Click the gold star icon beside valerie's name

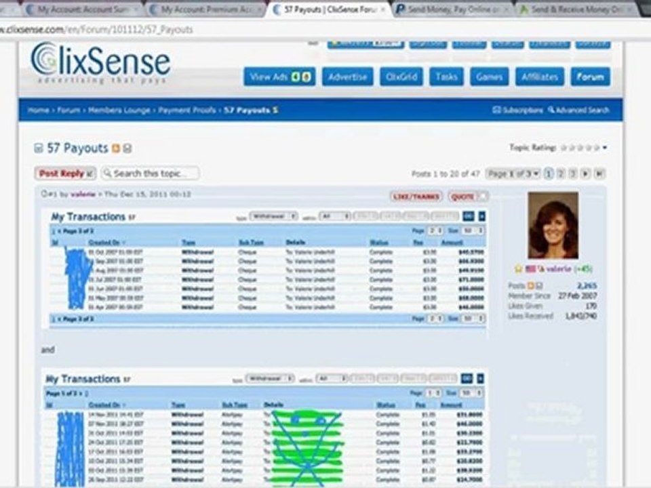(518, 269)
